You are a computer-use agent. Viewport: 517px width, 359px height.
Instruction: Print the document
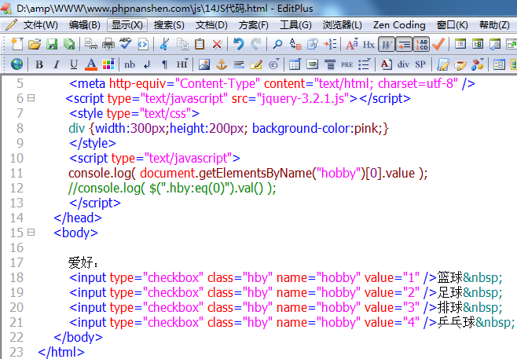coord(108,44)
